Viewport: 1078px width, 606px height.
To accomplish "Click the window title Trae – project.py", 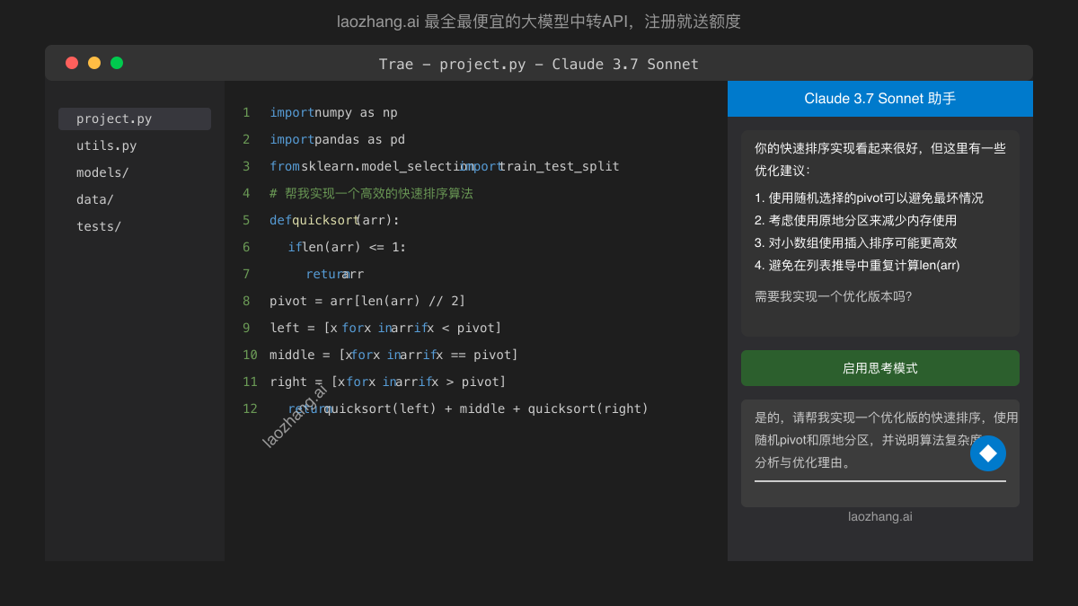I will [x=539, y=64].
